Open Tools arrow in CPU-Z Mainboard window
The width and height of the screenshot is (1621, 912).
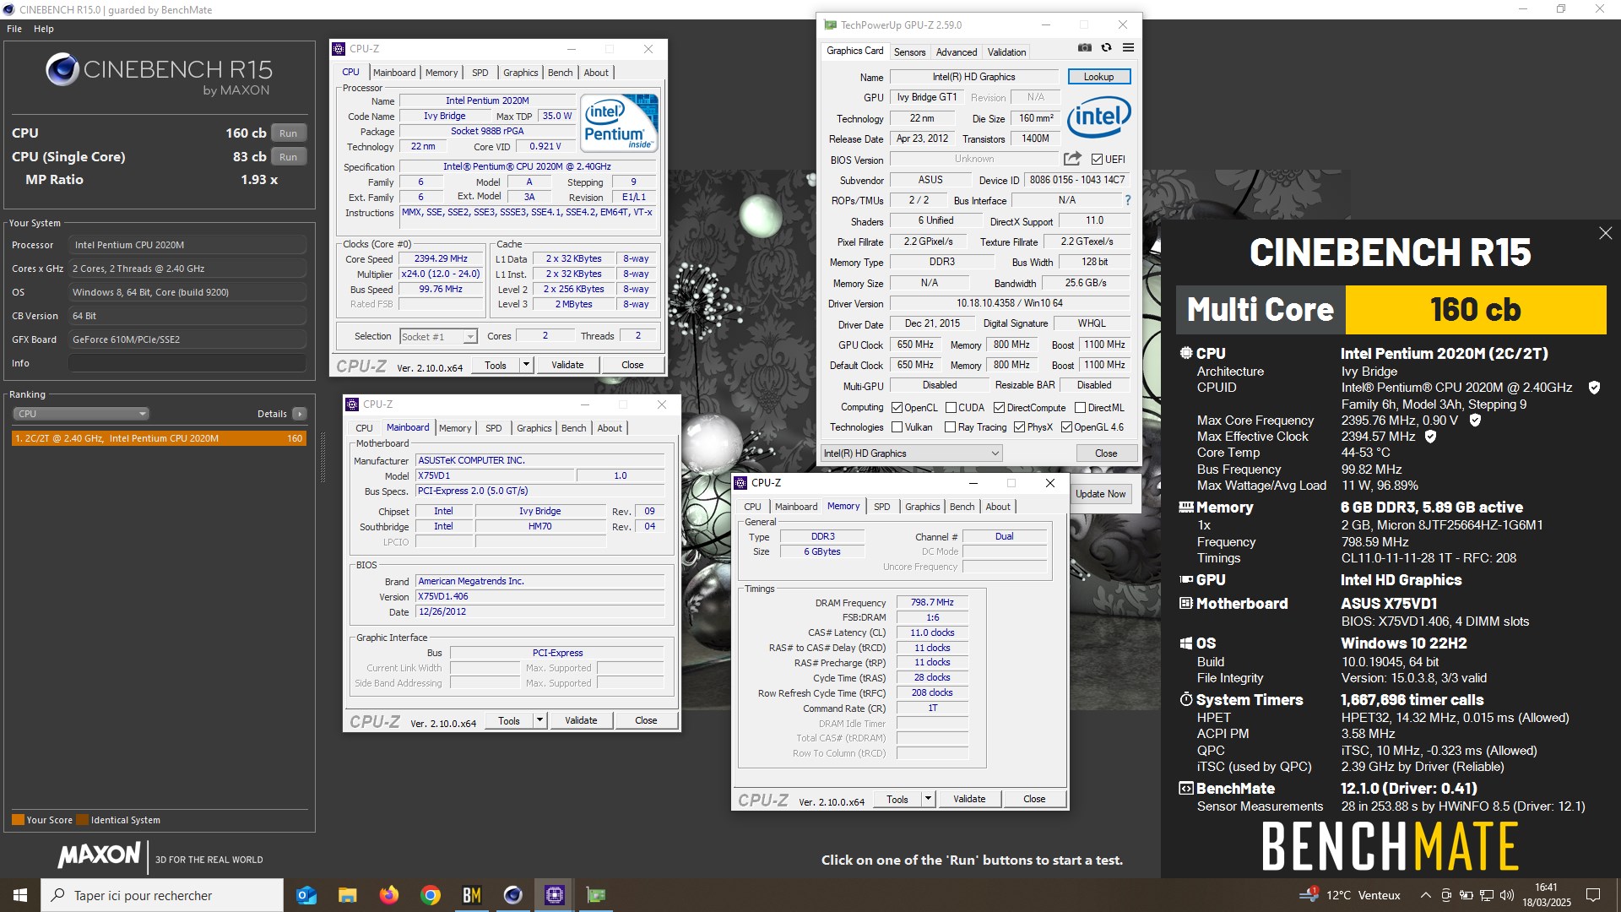[x=539, y=720]
